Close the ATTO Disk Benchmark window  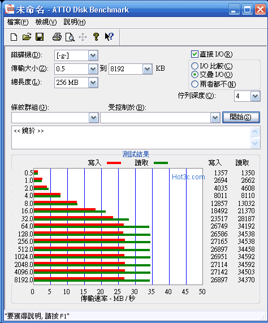point(260,10)
